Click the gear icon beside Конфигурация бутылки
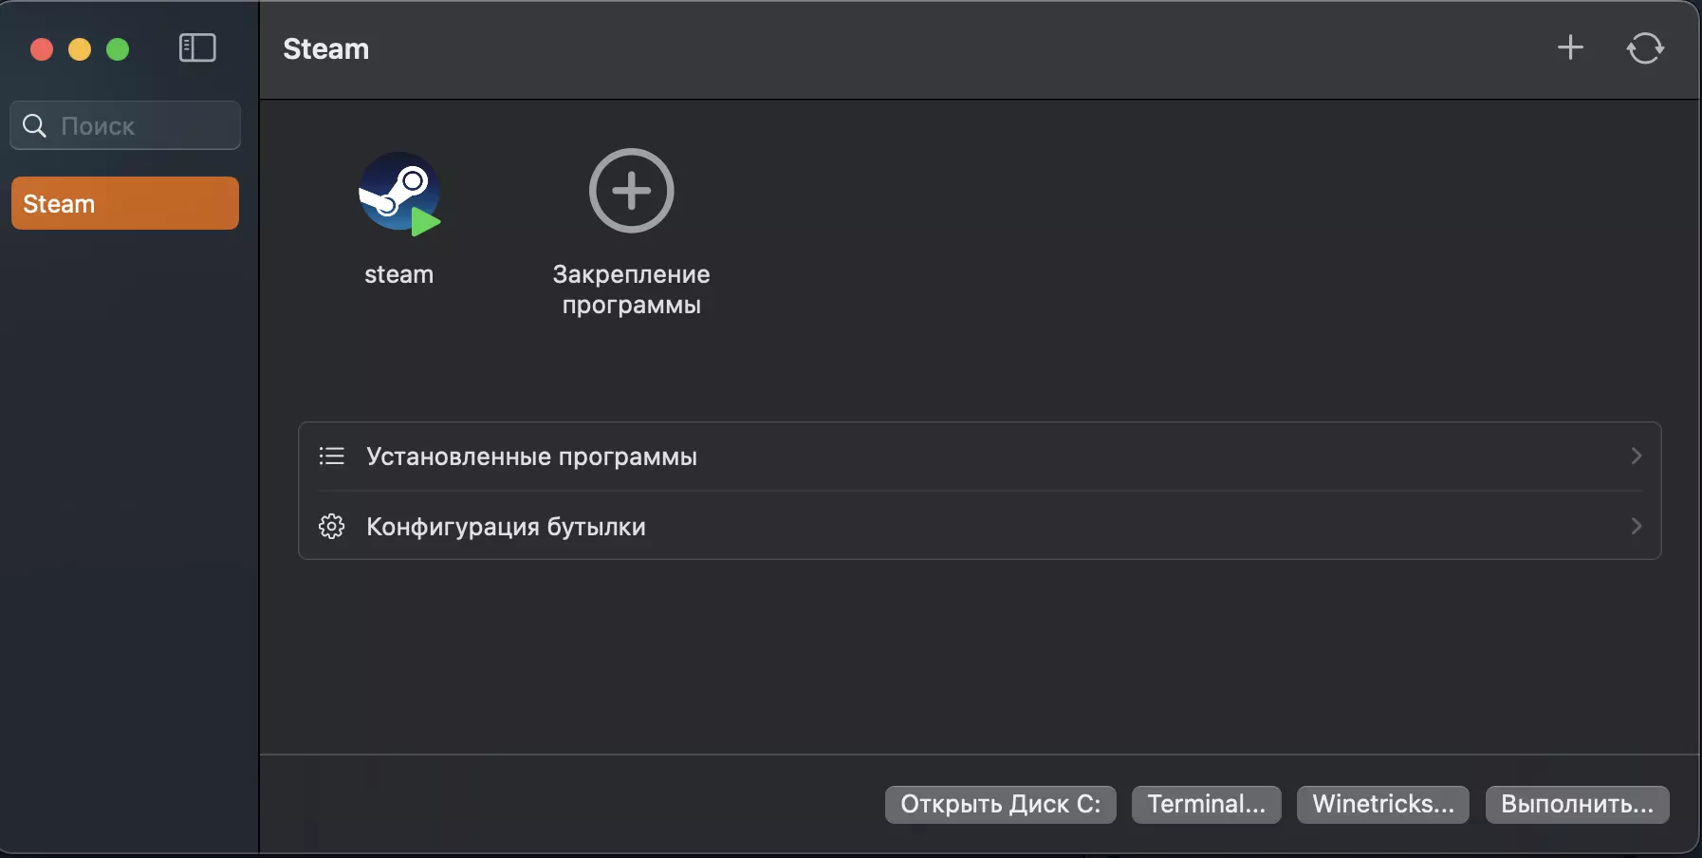 [x=331, y=526]
